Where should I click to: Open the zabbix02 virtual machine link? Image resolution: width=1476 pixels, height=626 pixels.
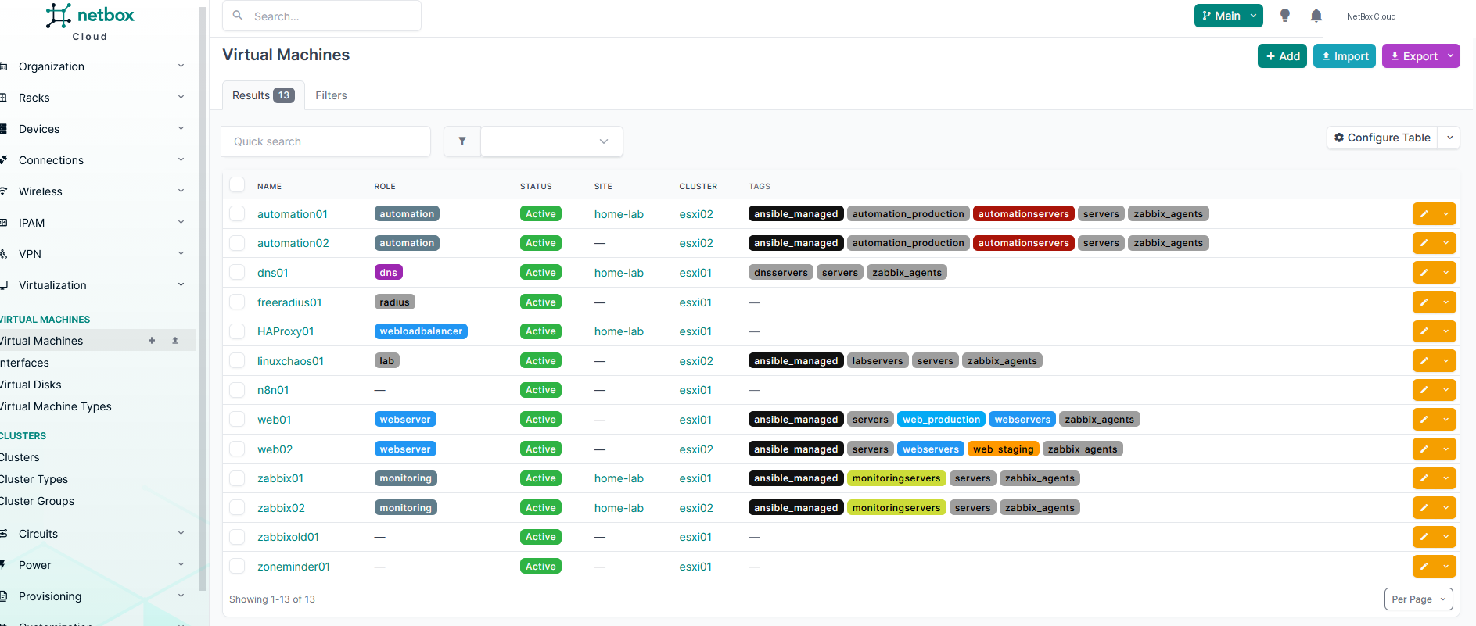pyautogui.click(x=281, y=508)
